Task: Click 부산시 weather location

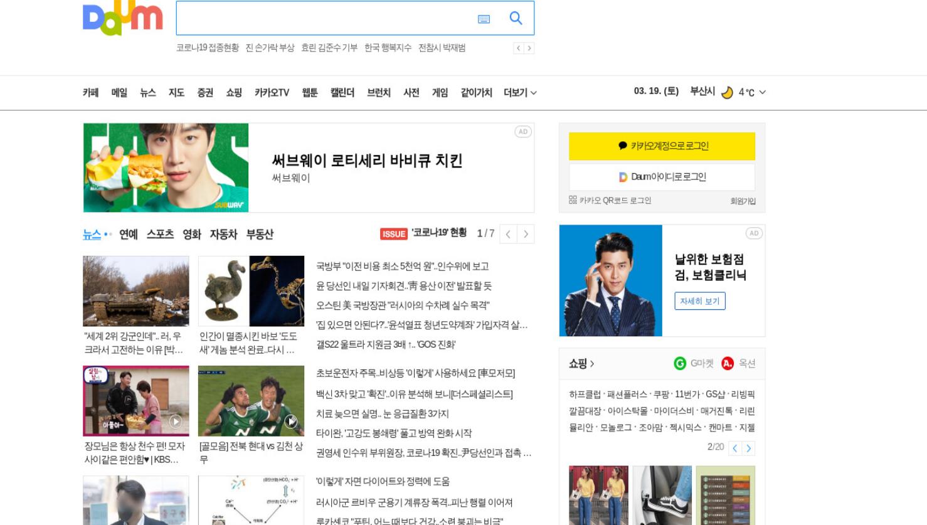Action: 702,92
